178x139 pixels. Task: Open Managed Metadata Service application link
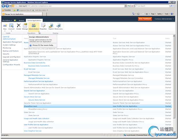click(34, 75)
